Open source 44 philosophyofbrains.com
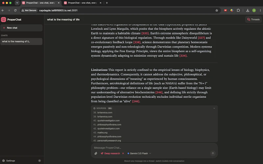Screen dimensions: 263x164 pyautogui.click(x=109, y=137)
